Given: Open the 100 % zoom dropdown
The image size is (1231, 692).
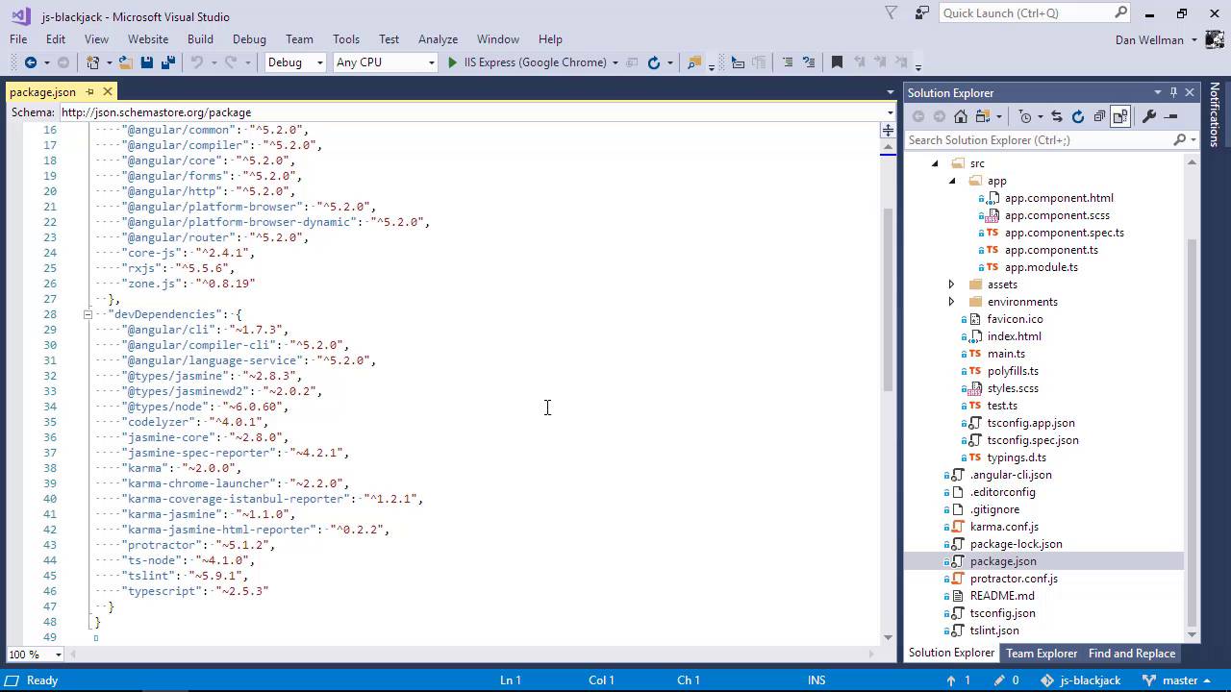Looking at the screenshot, I should (x=59, y=655).
